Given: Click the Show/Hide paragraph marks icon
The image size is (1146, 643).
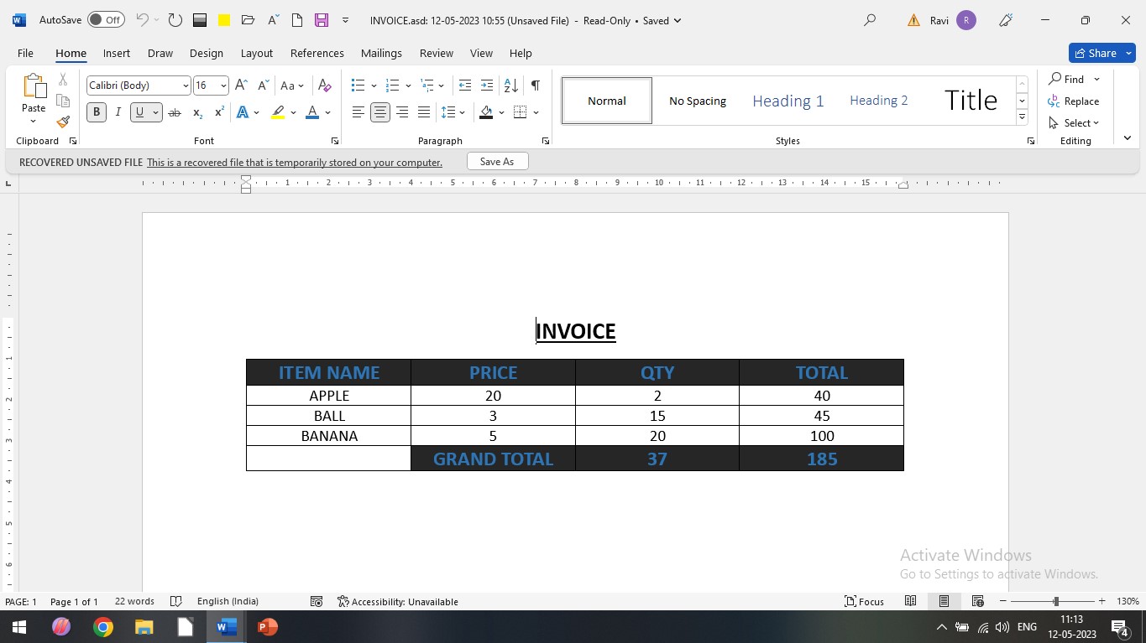Looking at the screenshot, I should (x=535, y=86).
